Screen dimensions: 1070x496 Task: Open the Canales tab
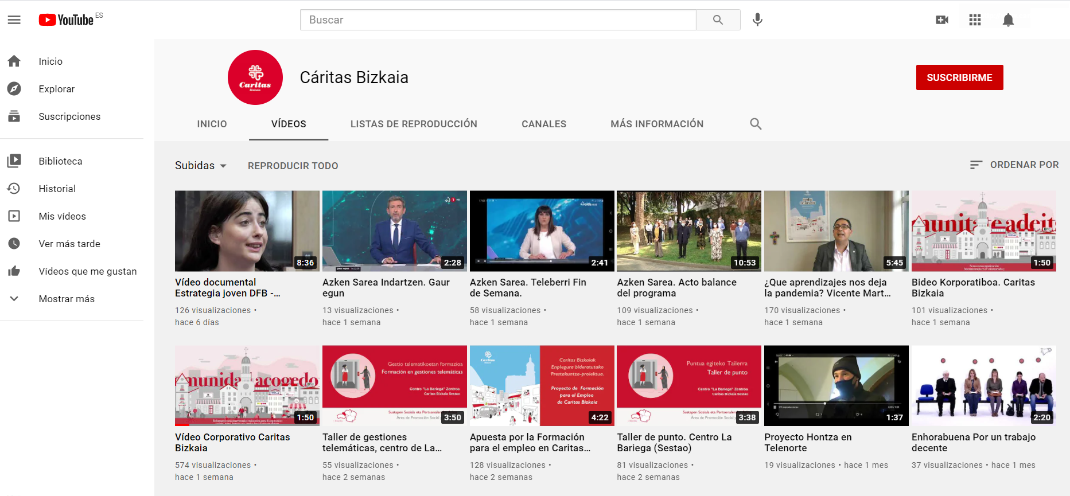[544, 124]
